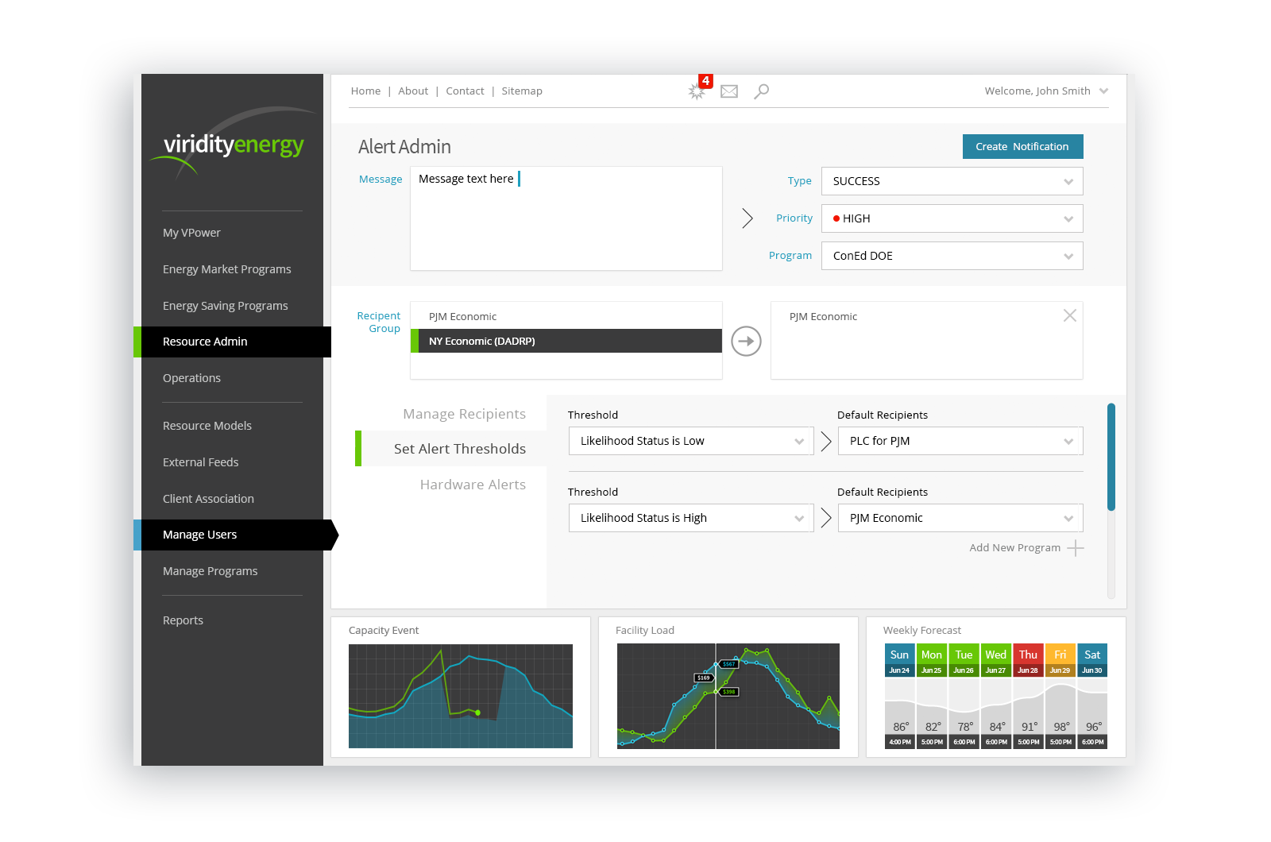Remove PJM Economic with the X icon
The height and width of the screenshot is (842, 1271).
pos(1070,315)
